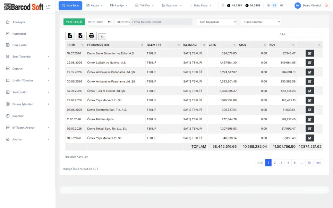Open Hızlı Satış
Image resolution: width=333 pixels, height=208 pixels.
pyautogui.click(x=70, y=6)
